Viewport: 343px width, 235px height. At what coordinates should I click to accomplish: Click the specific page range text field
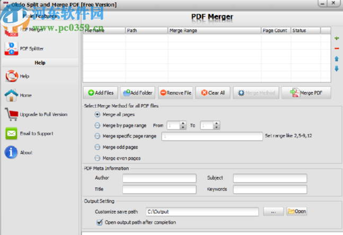click(212, 136)
